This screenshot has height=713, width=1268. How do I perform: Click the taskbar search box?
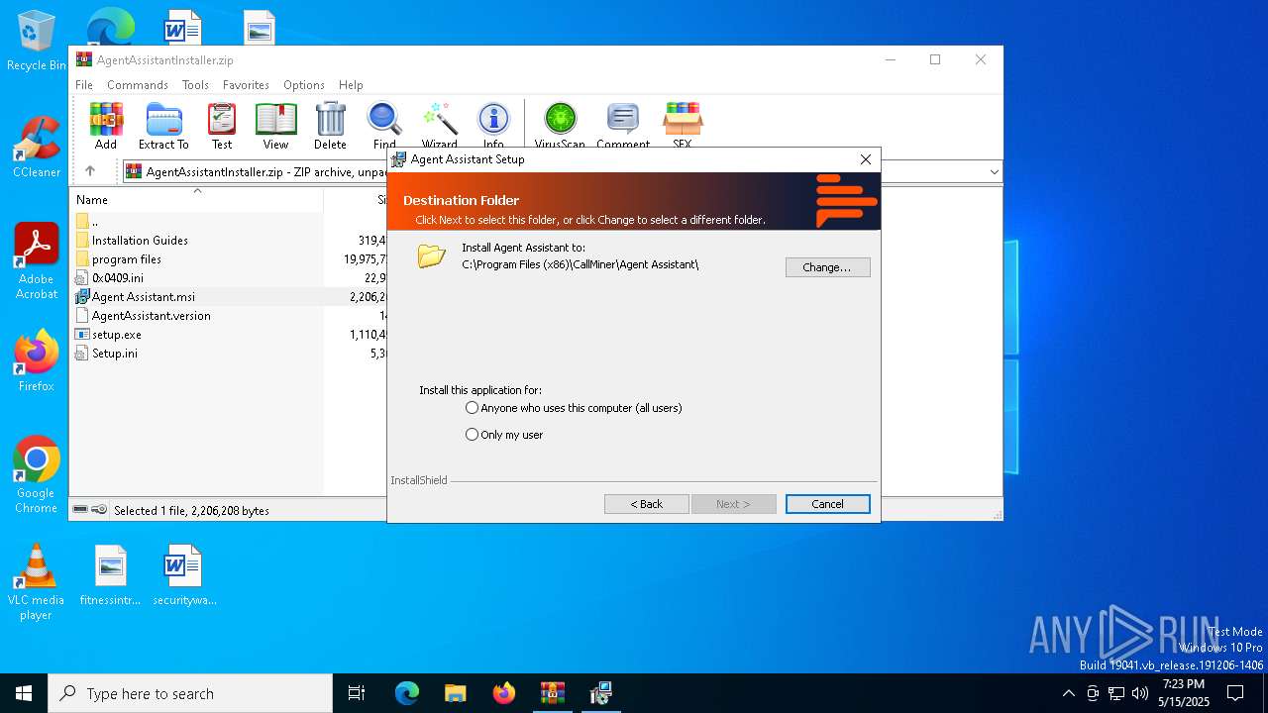(190, 693)
